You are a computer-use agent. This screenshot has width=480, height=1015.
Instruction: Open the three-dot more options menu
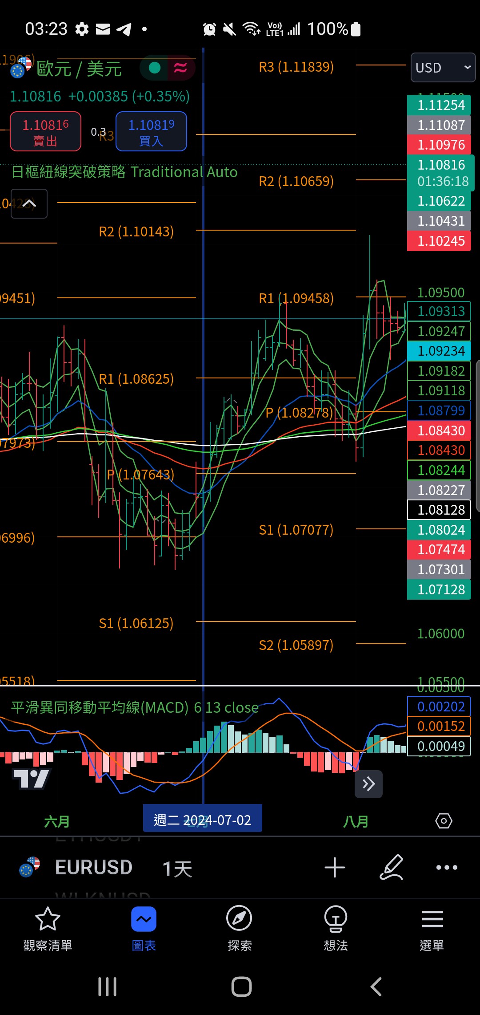click(x=447, y=867)
